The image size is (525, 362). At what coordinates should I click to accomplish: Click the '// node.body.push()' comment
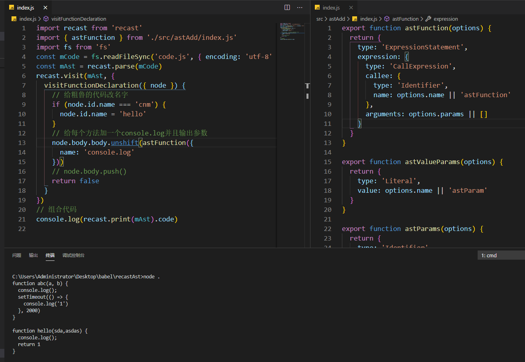pos(89,171)
